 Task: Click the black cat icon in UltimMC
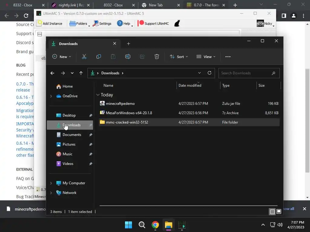pyautogui.click(x=177, y=23)
